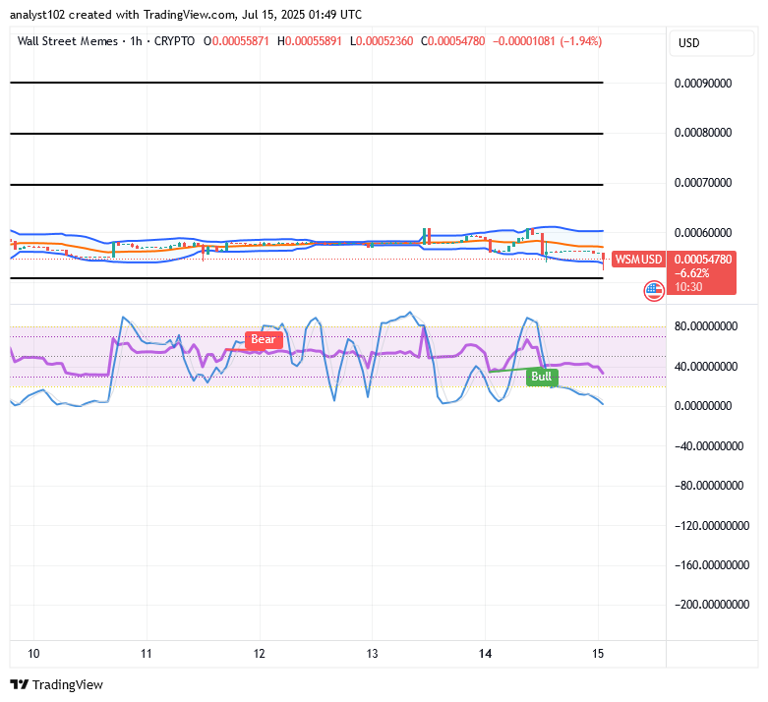Click the 0.00060000 price axis label
Screen dimensions: 768x702
(703, 233)
